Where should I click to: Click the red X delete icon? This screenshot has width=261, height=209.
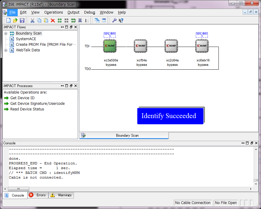(x=53, y=20)
